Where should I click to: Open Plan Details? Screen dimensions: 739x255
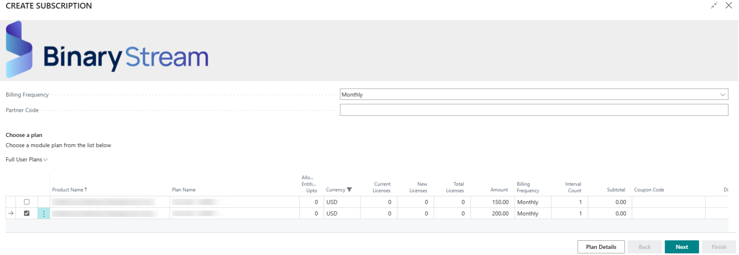[x=601, y=247]
